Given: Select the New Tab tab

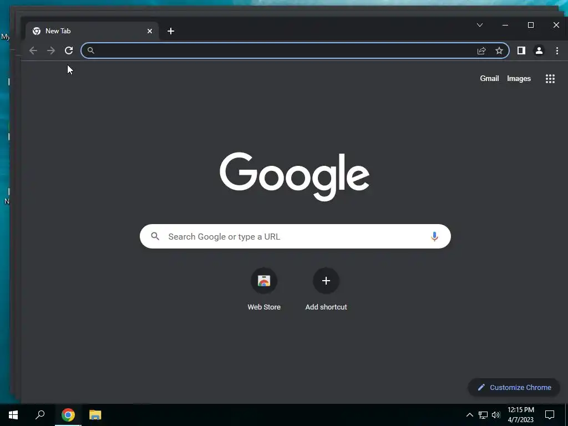Looking at the screenshot, I should click(92, 31).
